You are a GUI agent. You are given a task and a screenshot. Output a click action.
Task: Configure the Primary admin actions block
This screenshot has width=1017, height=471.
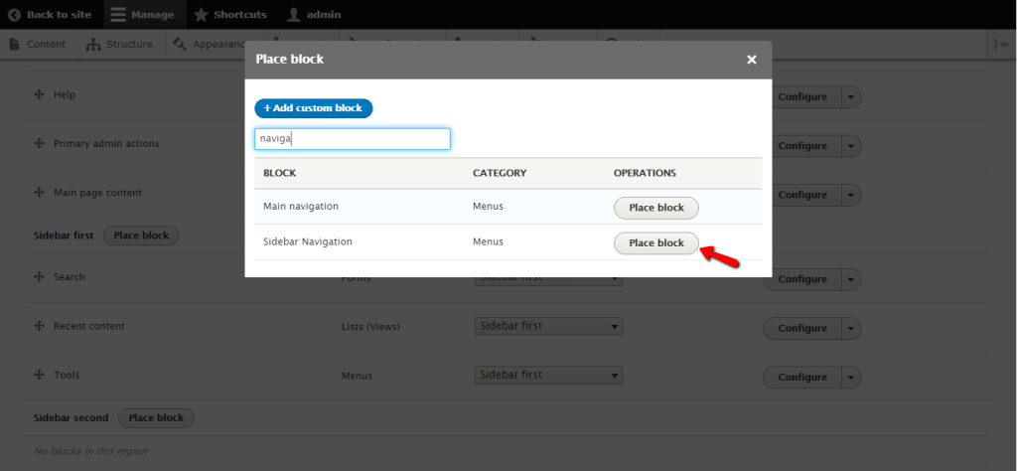click(802, 146)
